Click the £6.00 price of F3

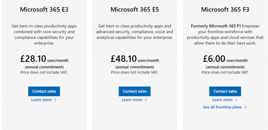[214, 59]
